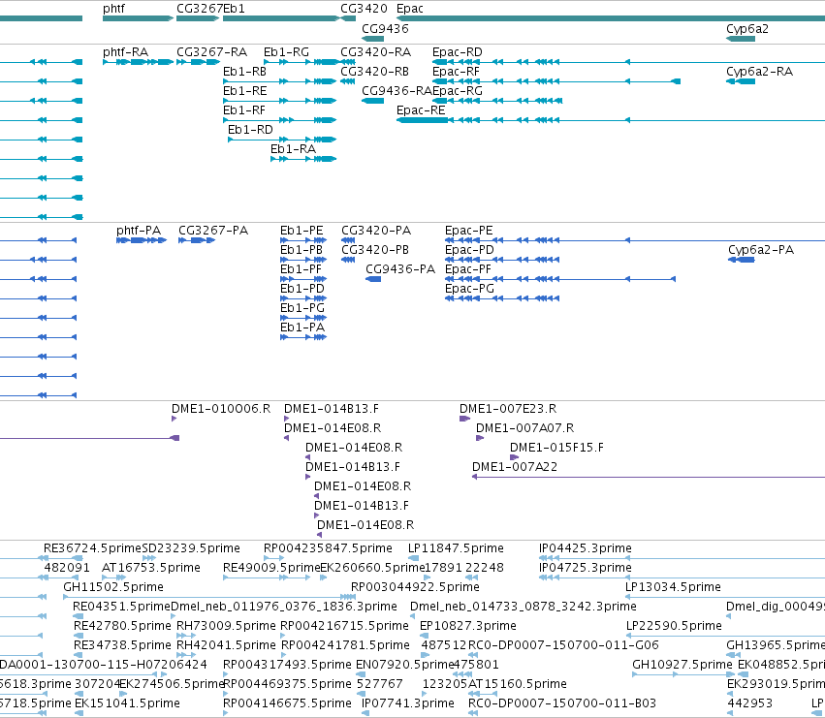Select the Epac-PF protein label
Screen dimensions: 825x718
point(468,269)
